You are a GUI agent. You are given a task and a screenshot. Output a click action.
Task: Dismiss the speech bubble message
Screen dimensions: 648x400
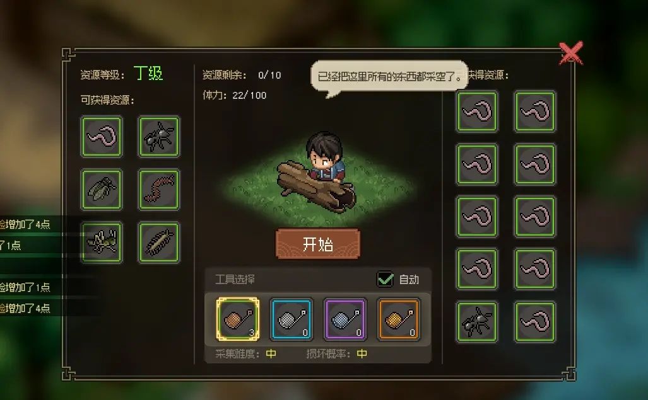click(389, 77)
